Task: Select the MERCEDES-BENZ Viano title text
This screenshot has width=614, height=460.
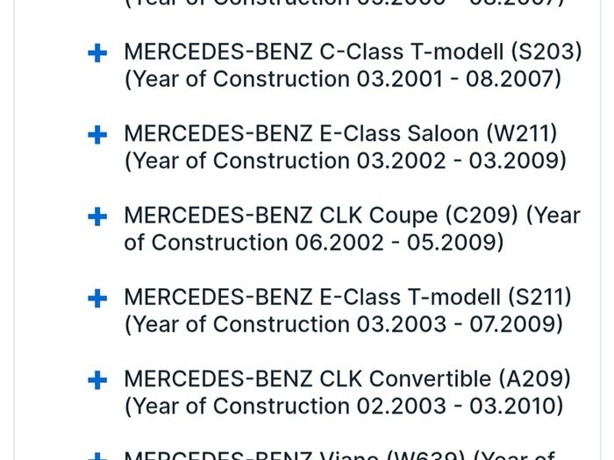Action: [x=251, y=456]
